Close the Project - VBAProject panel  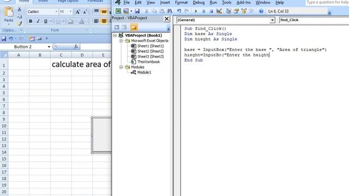166,19
